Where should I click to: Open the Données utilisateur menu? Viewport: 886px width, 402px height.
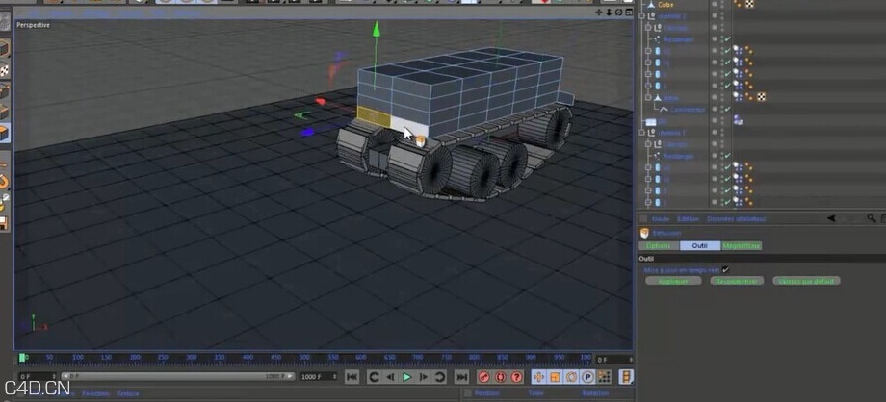click(737, 219)
